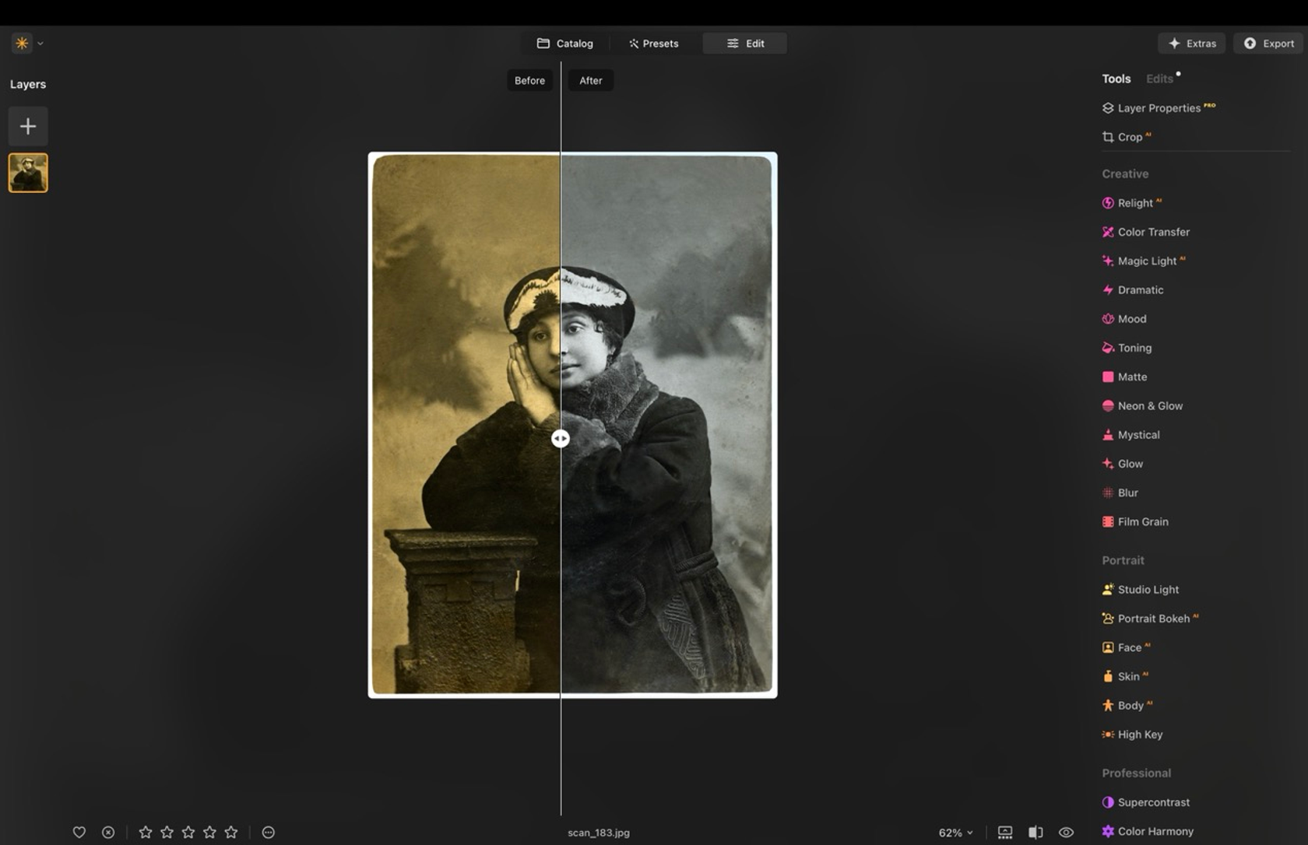The height and width of the screenshot is (845, 1308).
Task: Open the Extras panel
Action: (x=1192, y=43)
